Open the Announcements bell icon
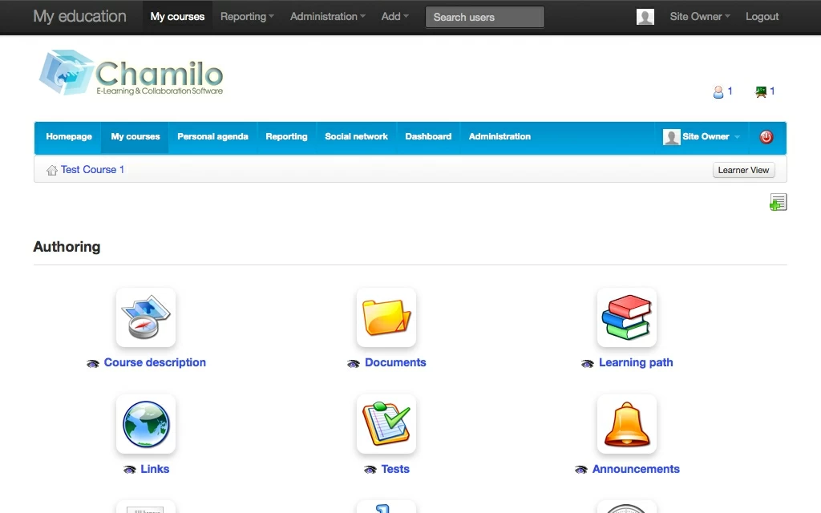This screenshot has width=821, height=513. [627, 424]
